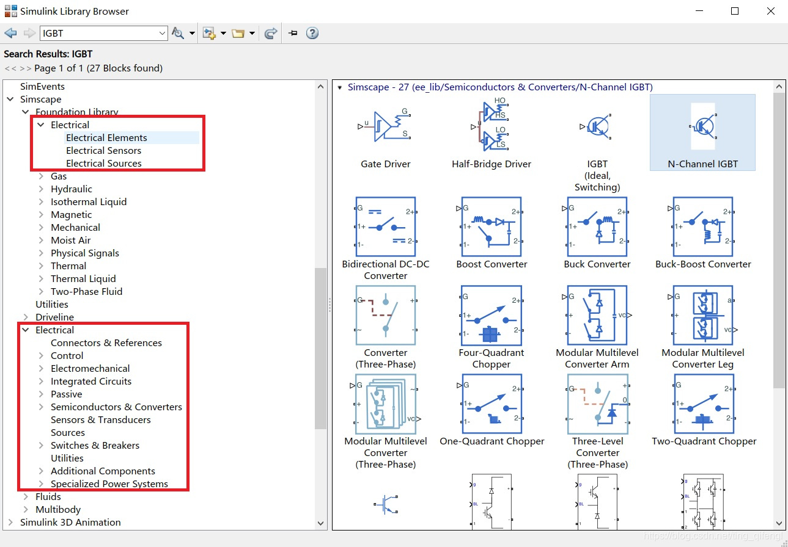Screen dimensions: 788x547
Task: Collapse the Simscape tree node
Action: point(10,99)
